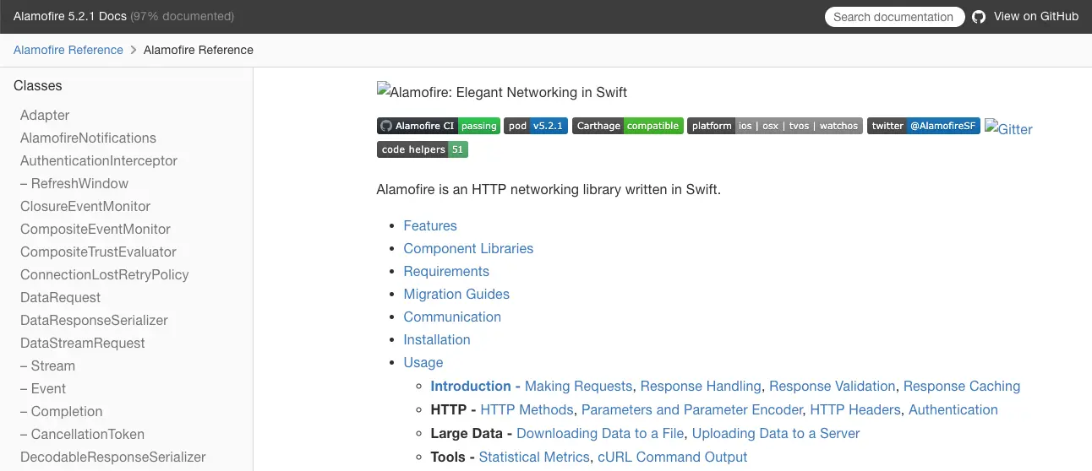Open the bold Introduction link
This screenshot has width=1092, height=471.
click(x=476, y=386)
